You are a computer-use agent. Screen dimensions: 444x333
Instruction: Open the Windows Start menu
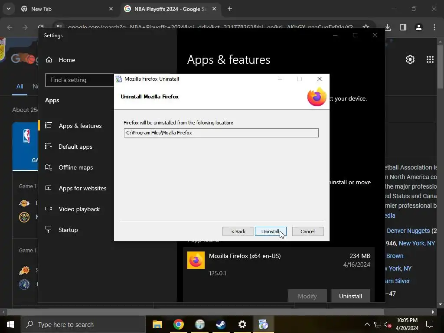point(10,324)
